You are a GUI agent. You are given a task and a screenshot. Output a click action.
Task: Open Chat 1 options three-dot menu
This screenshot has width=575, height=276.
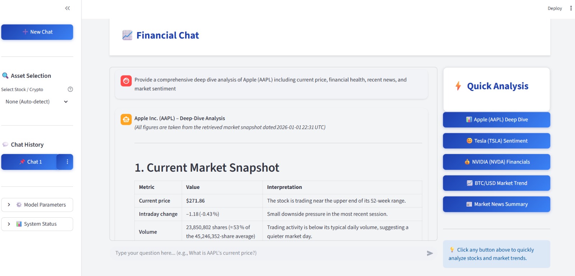tap(67, 162)
